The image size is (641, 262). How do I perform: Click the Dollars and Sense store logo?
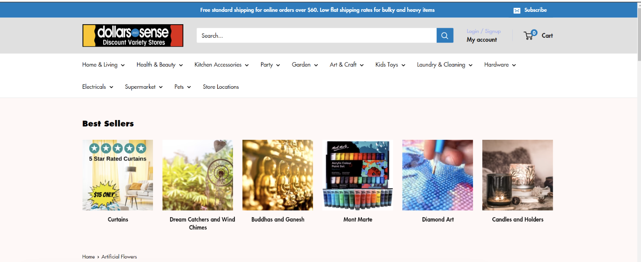[133, 36]
